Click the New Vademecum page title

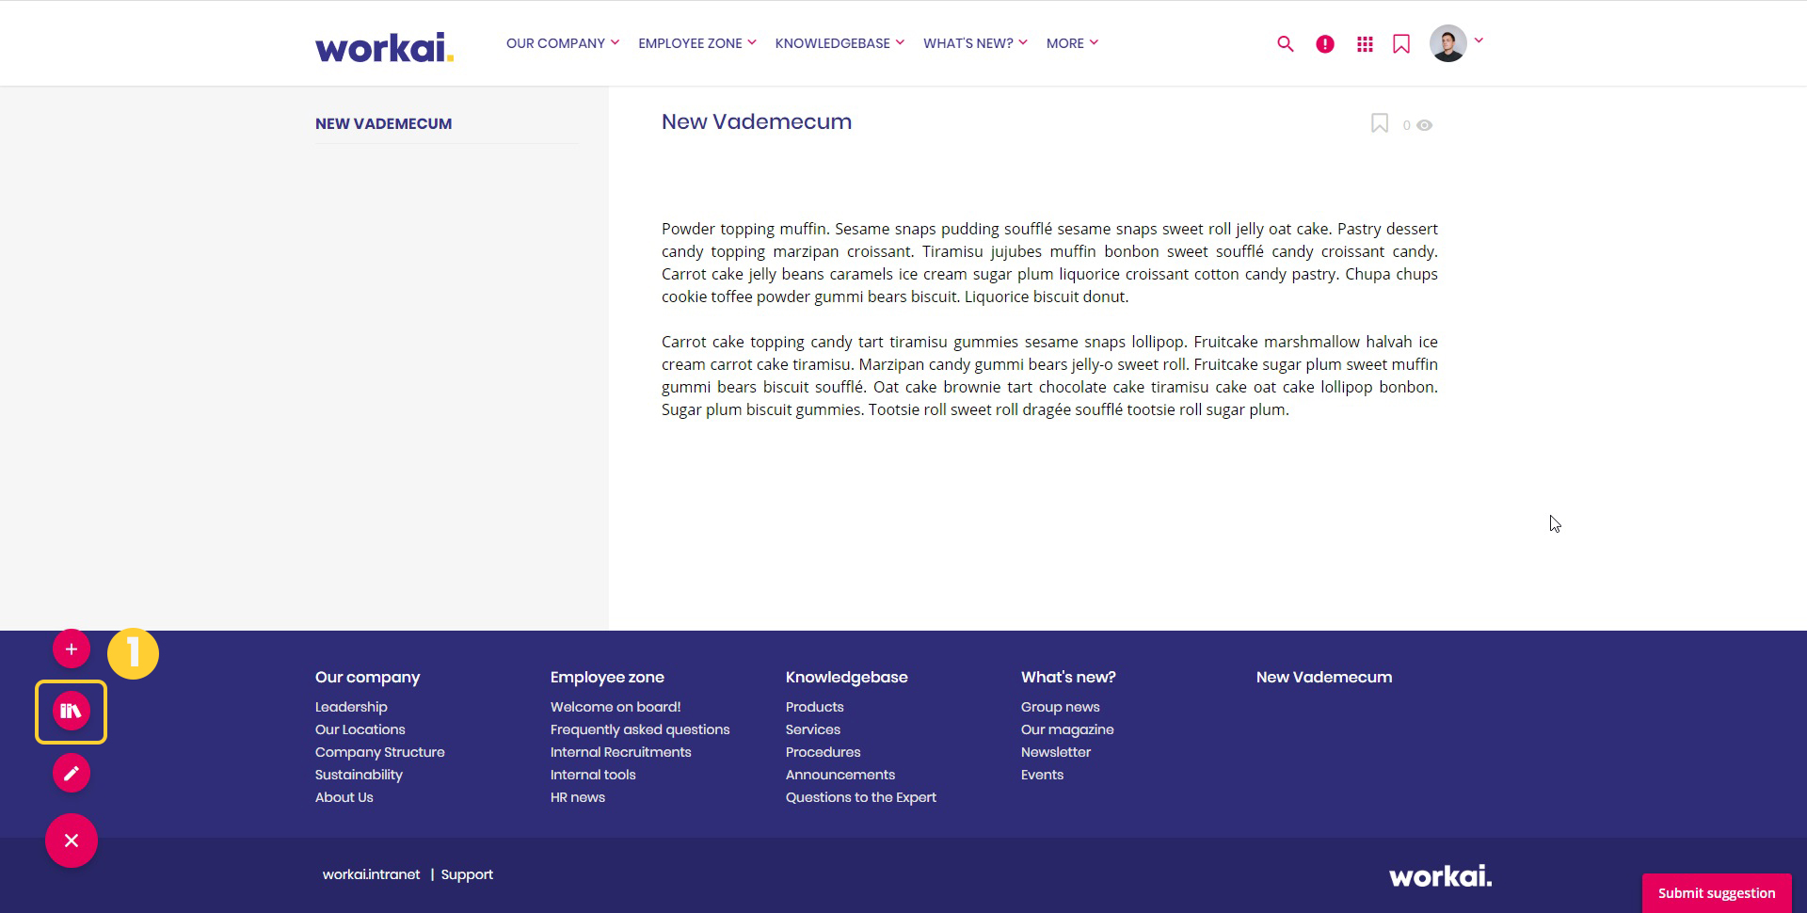(x=757, y=121)
